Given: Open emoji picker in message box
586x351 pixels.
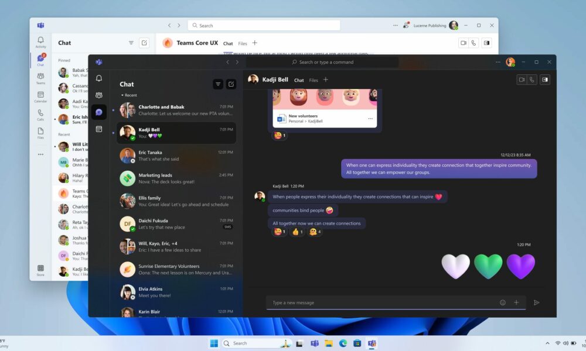Looking at the screenshot, I should 503,302.
